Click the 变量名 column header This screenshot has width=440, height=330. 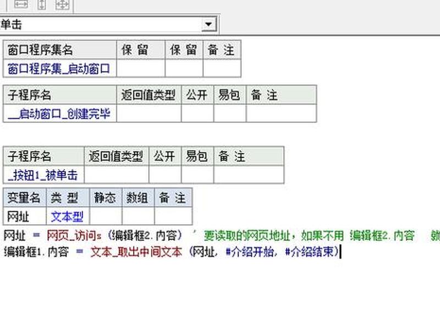[25, 197]
